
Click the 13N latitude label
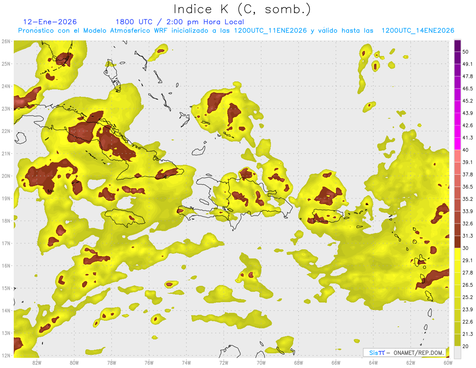pyautogui.click(x=6, y=333)
